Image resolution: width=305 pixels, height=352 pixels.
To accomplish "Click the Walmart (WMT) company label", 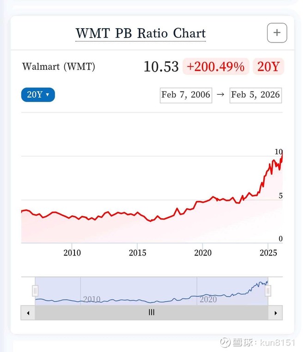I will point(59,67).
